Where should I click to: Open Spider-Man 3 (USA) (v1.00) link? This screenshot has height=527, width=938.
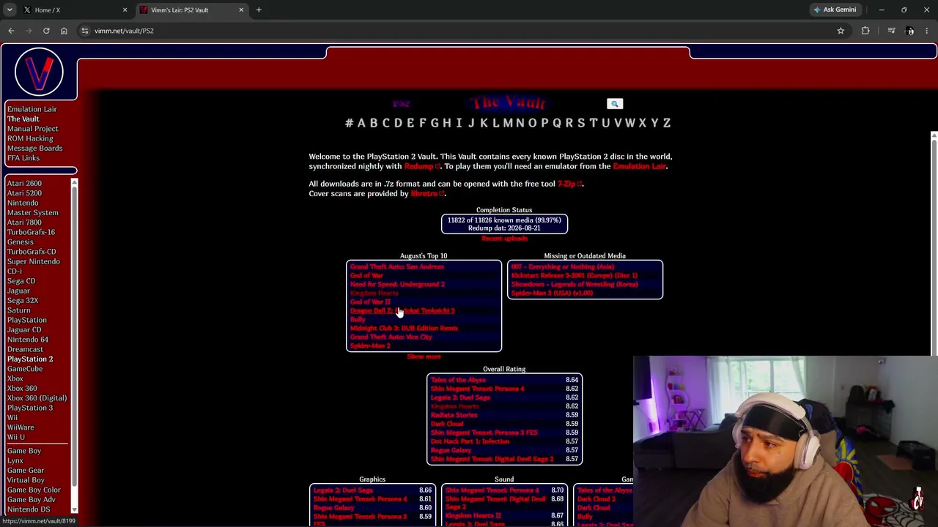(552, 294)
